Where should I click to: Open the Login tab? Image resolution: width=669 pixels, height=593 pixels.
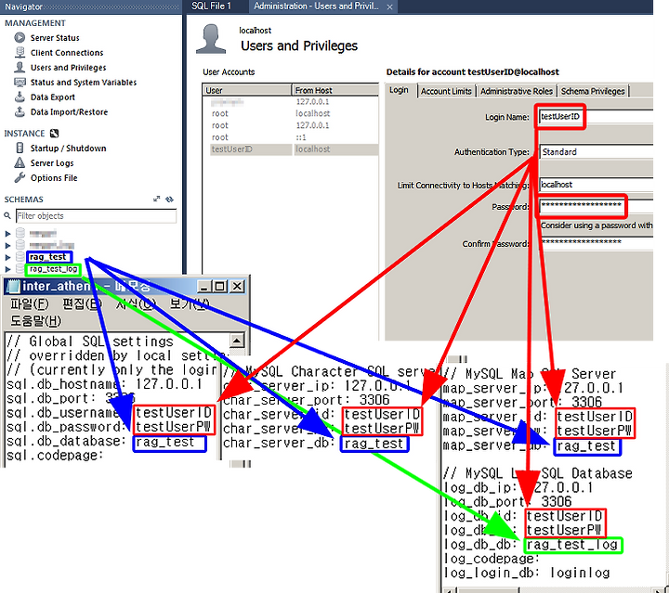pos(399,90)
